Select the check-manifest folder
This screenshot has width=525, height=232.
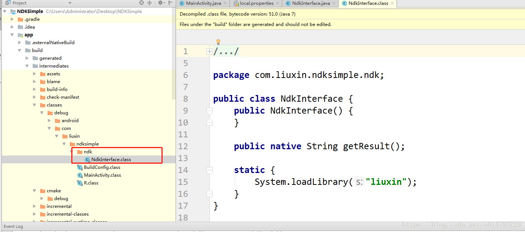[x=63, y=97]
